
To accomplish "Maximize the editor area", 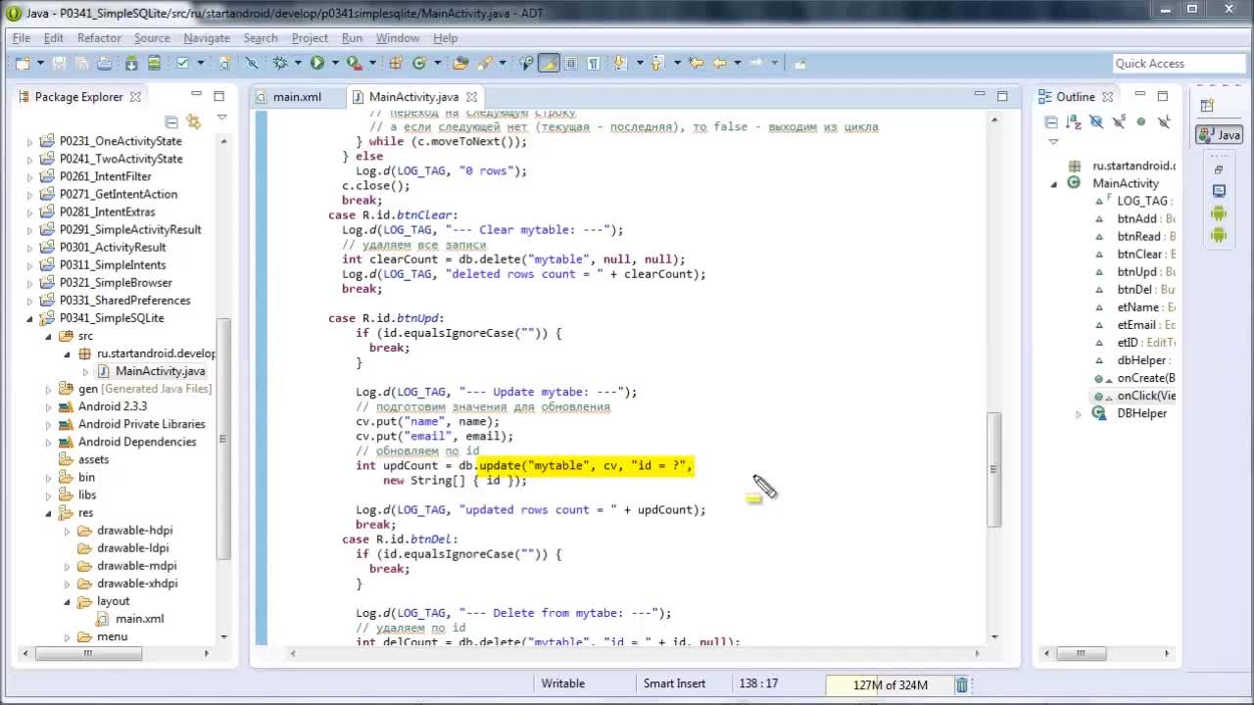I will tap(1002, 95).
